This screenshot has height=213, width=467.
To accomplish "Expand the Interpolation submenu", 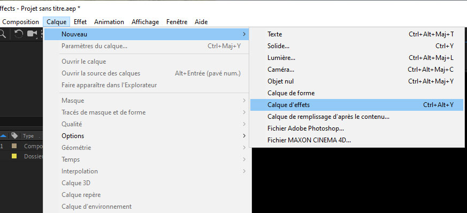I will 147,171.
